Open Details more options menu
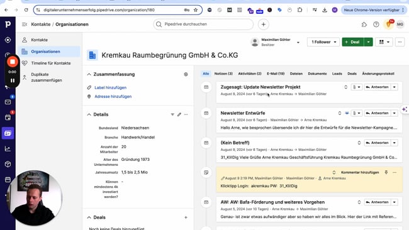 pos(186,114)
